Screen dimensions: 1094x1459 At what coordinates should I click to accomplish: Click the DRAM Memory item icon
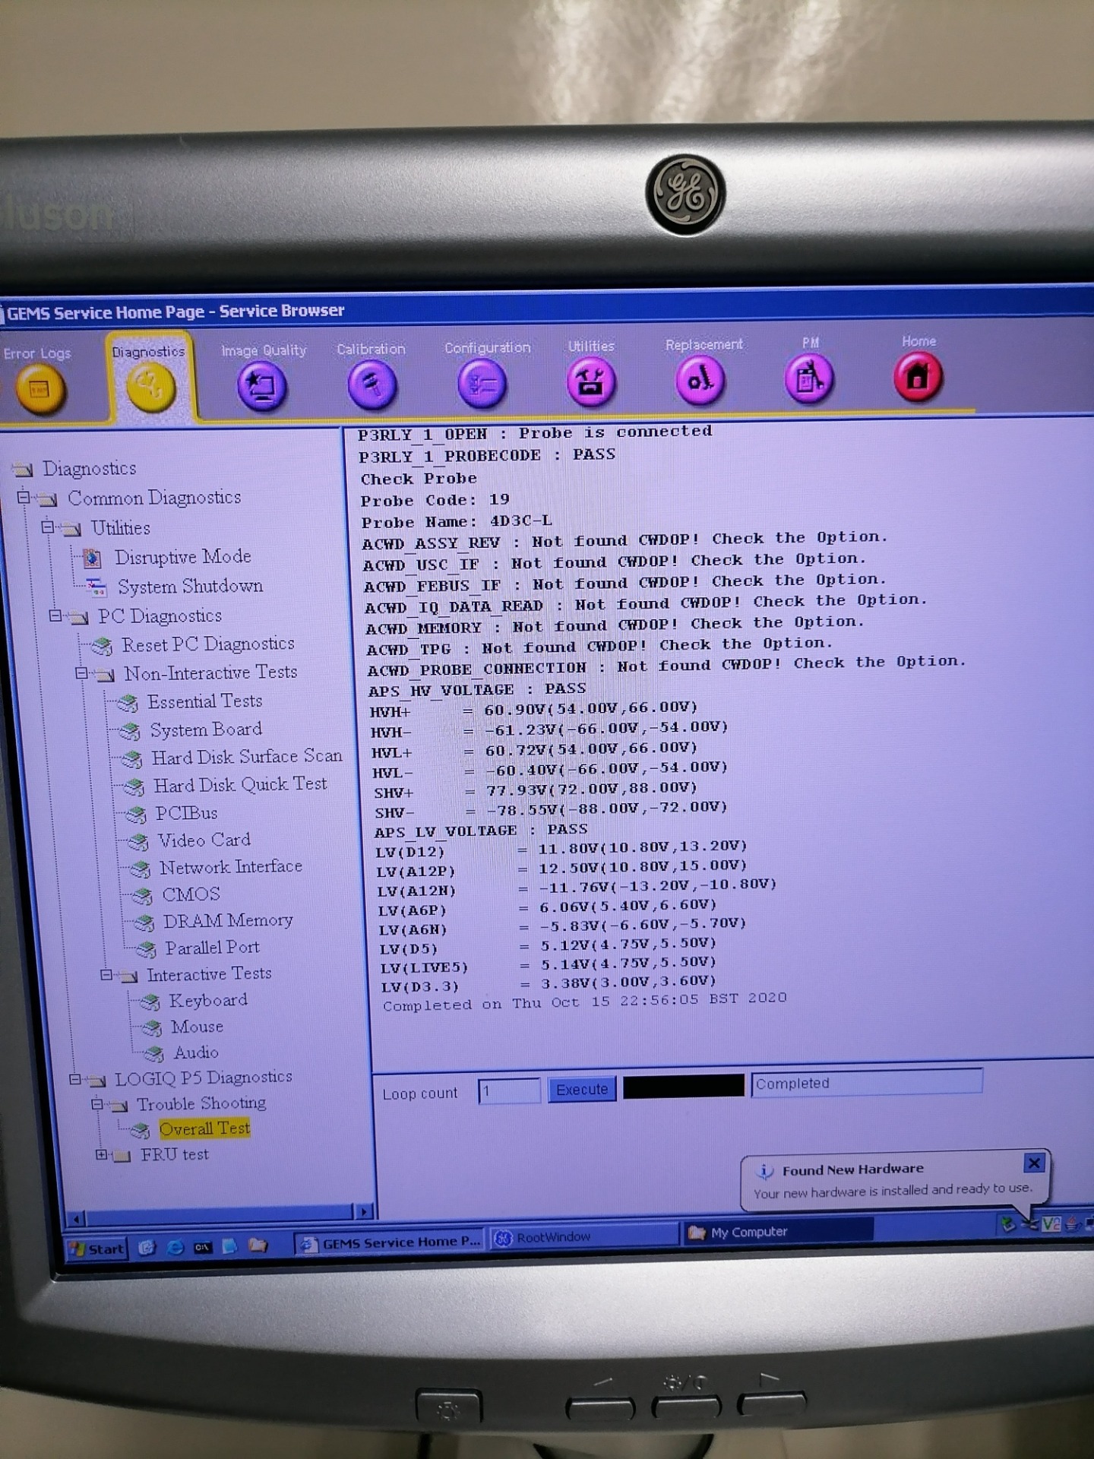point(144,923)
